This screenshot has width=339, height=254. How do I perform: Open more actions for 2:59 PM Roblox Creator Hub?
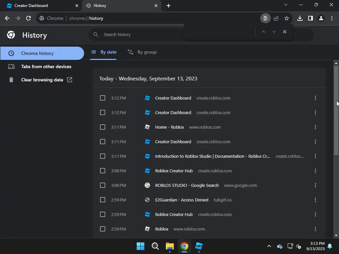315,214
